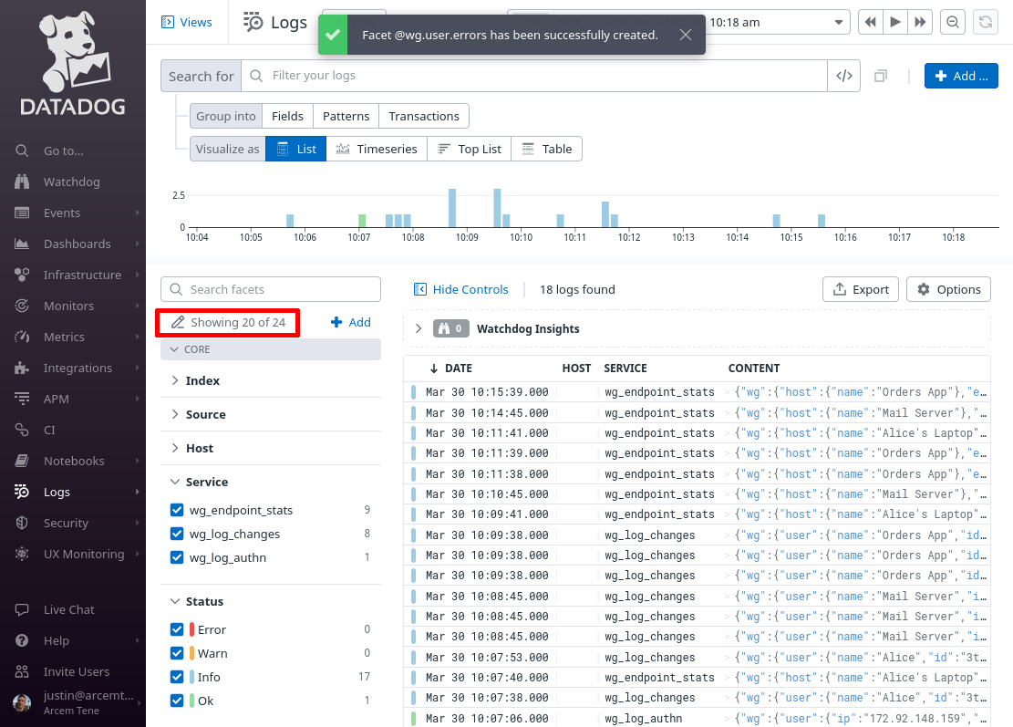Uncheck Warn status filter

pyautogui.click(x=177, y=653)
